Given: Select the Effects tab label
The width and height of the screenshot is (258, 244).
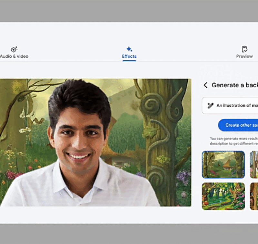Looking at the screenshot, I should [129, 56].
